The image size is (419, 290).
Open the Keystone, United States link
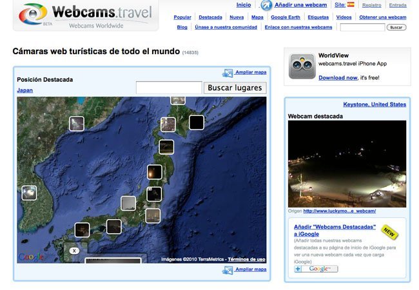click(375, 104)
